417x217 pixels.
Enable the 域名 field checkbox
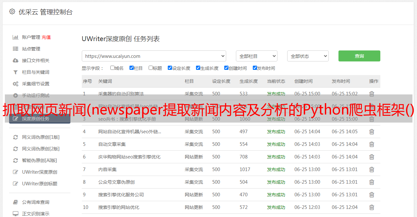pyautogui.click(x=112, y=68)
